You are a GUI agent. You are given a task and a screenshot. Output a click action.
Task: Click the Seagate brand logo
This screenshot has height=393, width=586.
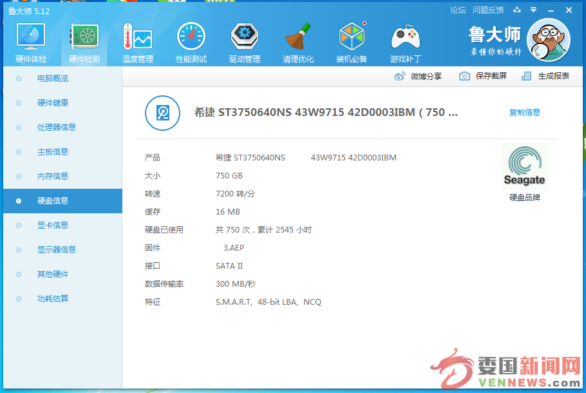click(525, 166)
